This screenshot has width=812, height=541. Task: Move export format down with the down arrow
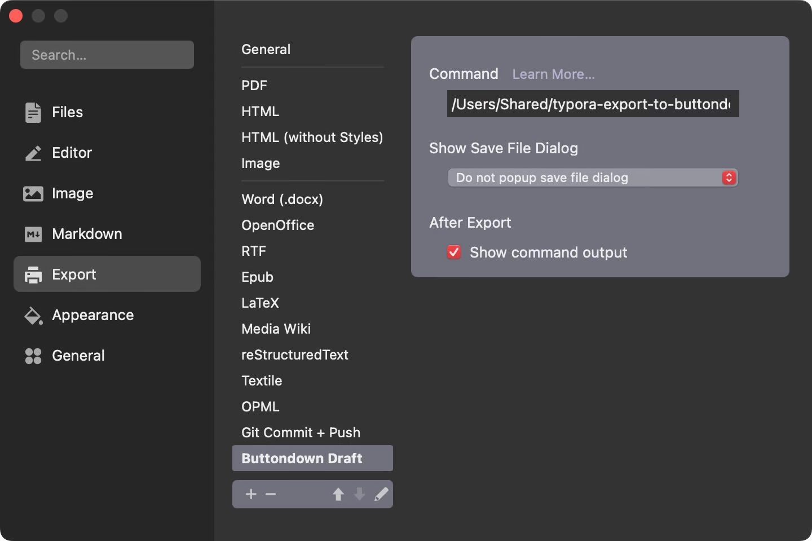point(360,494)
